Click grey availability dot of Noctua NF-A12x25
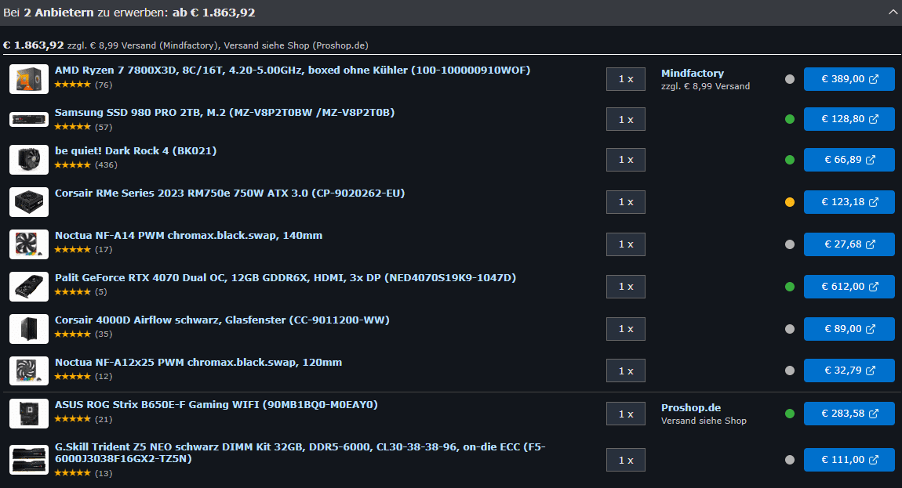This screenshot has height=488, width=902. [x=790, y=371]
